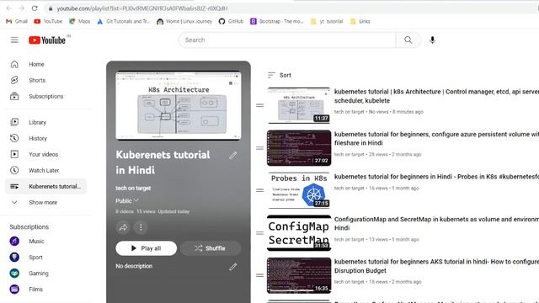Open Maps bookmark
This screenshot has height=303, width=539.
80,21
